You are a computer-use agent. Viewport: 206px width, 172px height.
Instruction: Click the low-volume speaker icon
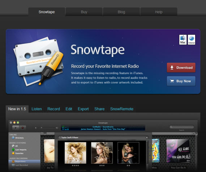click(36, 128)
